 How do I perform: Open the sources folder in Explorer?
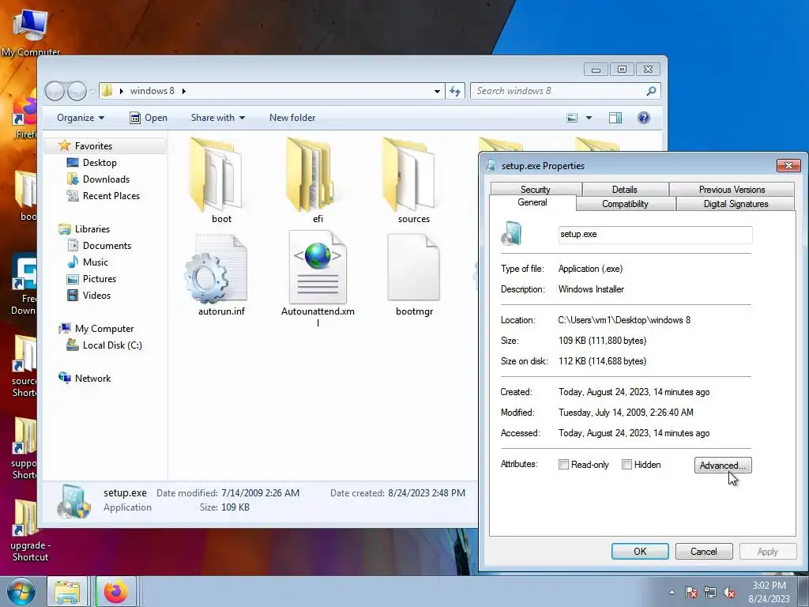410,175
